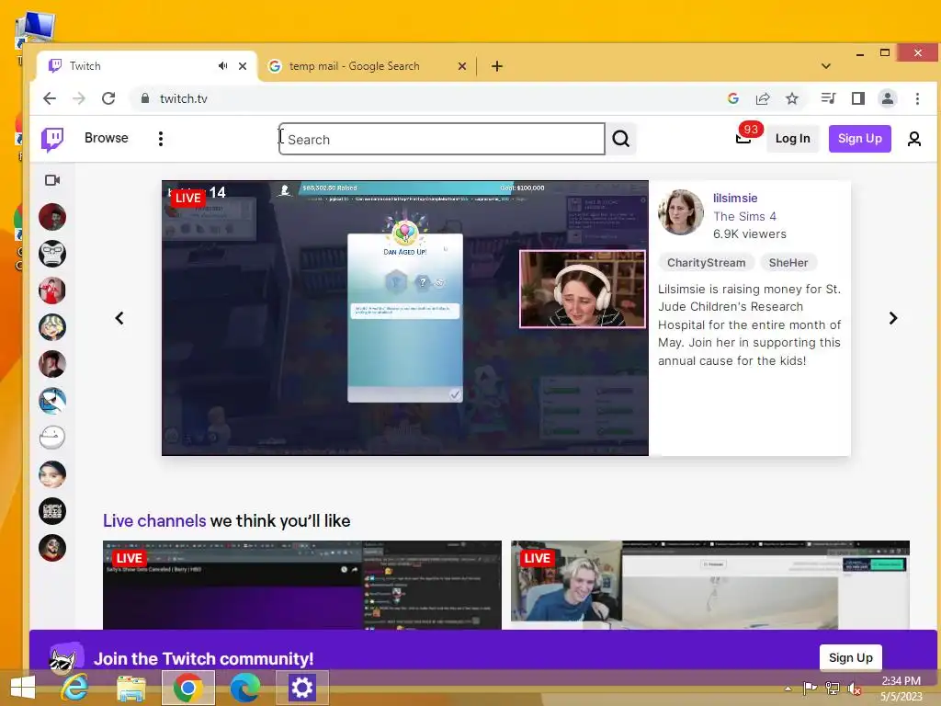Open the fifth sidebar channel avatar
This screenshot has height=706, width=941.
point(52,364)
